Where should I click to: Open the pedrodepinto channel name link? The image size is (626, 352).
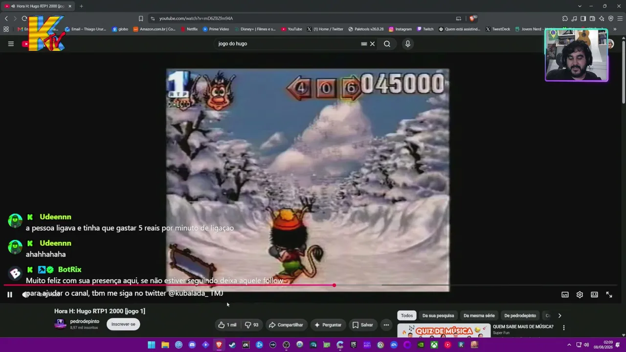(85, 321)
